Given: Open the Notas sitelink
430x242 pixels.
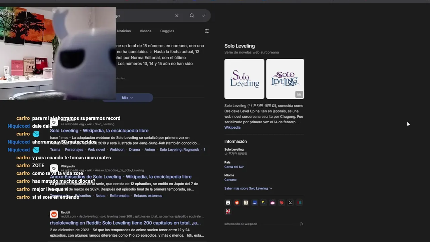Looking at the screenshot, I should (x=100, y=196).
